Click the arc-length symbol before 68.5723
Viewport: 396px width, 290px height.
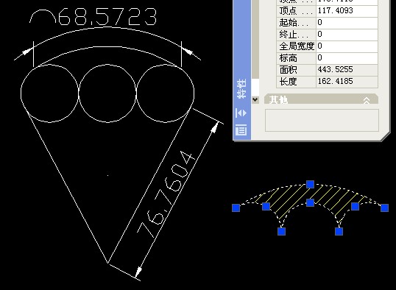[43, 17]
